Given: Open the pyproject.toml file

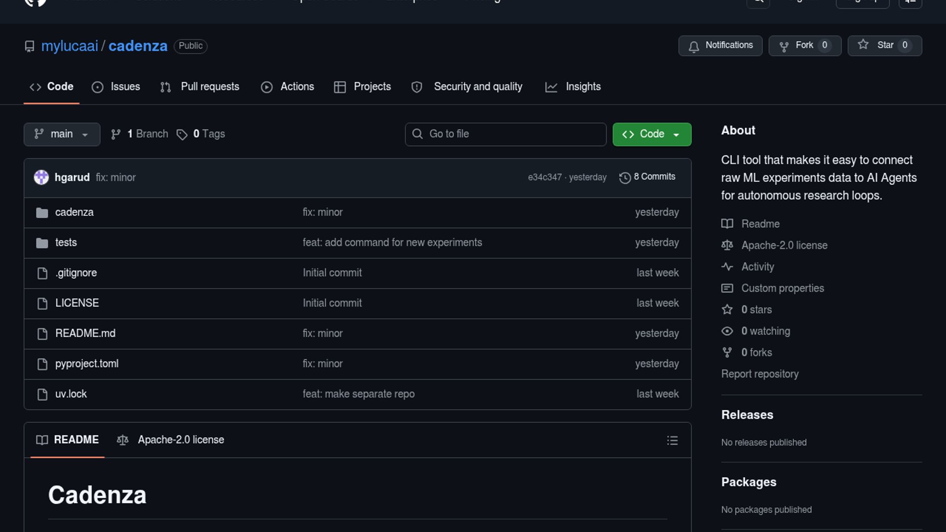Looking at the screenshot, I should click(x=87, y=364).
